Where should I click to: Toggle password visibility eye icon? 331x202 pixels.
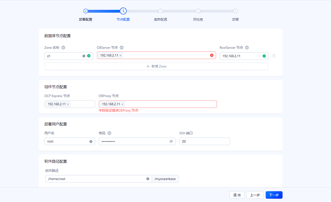[171, 142]
